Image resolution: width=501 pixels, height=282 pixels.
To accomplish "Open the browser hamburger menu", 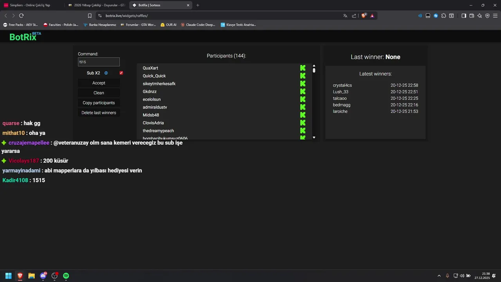I will pyautogui.click(x=495, y=16).
